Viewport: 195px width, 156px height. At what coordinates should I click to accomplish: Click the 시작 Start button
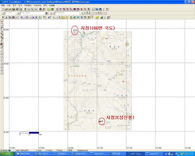click(7, 154)
